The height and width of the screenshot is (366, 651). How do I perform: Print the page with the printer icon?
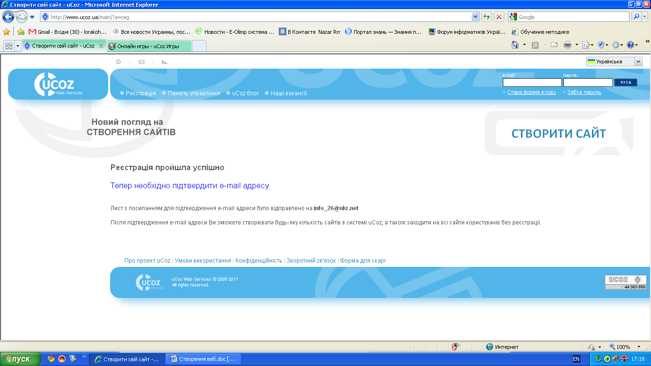(568, 45)
